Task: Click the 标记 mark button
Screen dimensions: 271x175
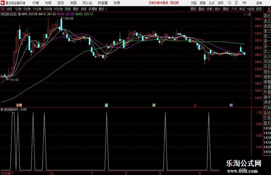Action: (242, 9)
